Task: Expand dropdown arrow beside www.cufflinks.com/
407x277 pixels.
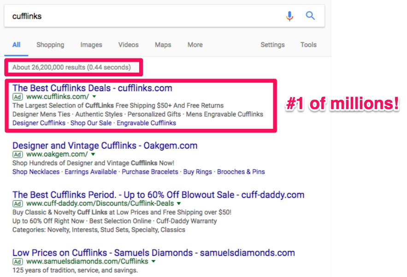Action: click(94, 97)
